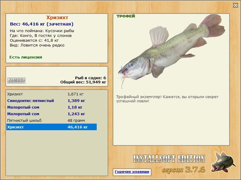This screenshot has width=241, height=180.
Task: Click the ТРОФЕЙ label
Action: (x=126, y=16)
